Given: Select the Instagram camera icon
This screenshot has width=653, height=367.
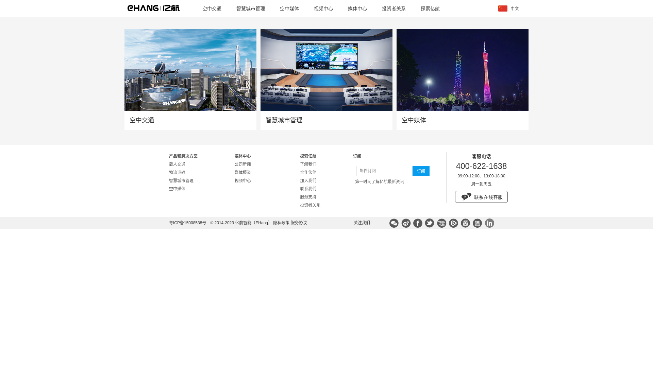Looking at the screenshot, I should coord(465,223).
